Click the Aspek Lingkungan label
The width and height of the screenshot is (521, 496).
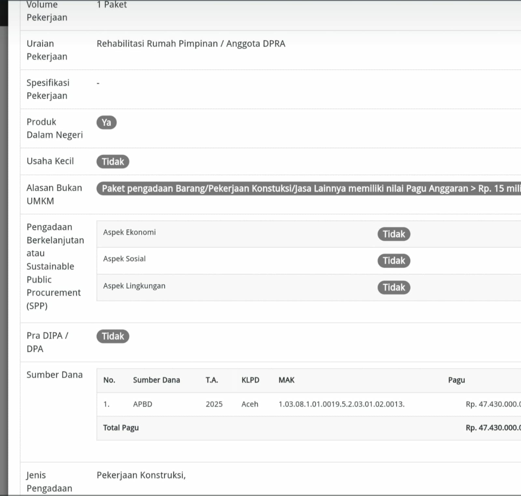134,286
